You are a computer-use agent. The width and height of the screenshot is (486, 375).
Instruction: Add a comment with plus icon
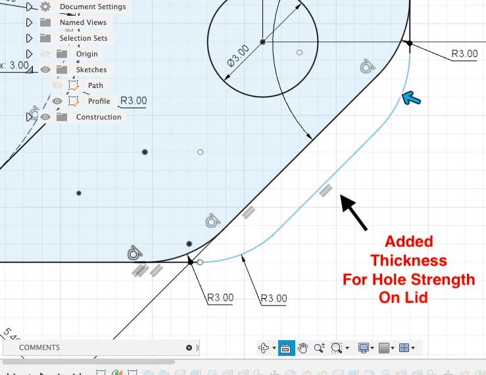pos(189,348)
